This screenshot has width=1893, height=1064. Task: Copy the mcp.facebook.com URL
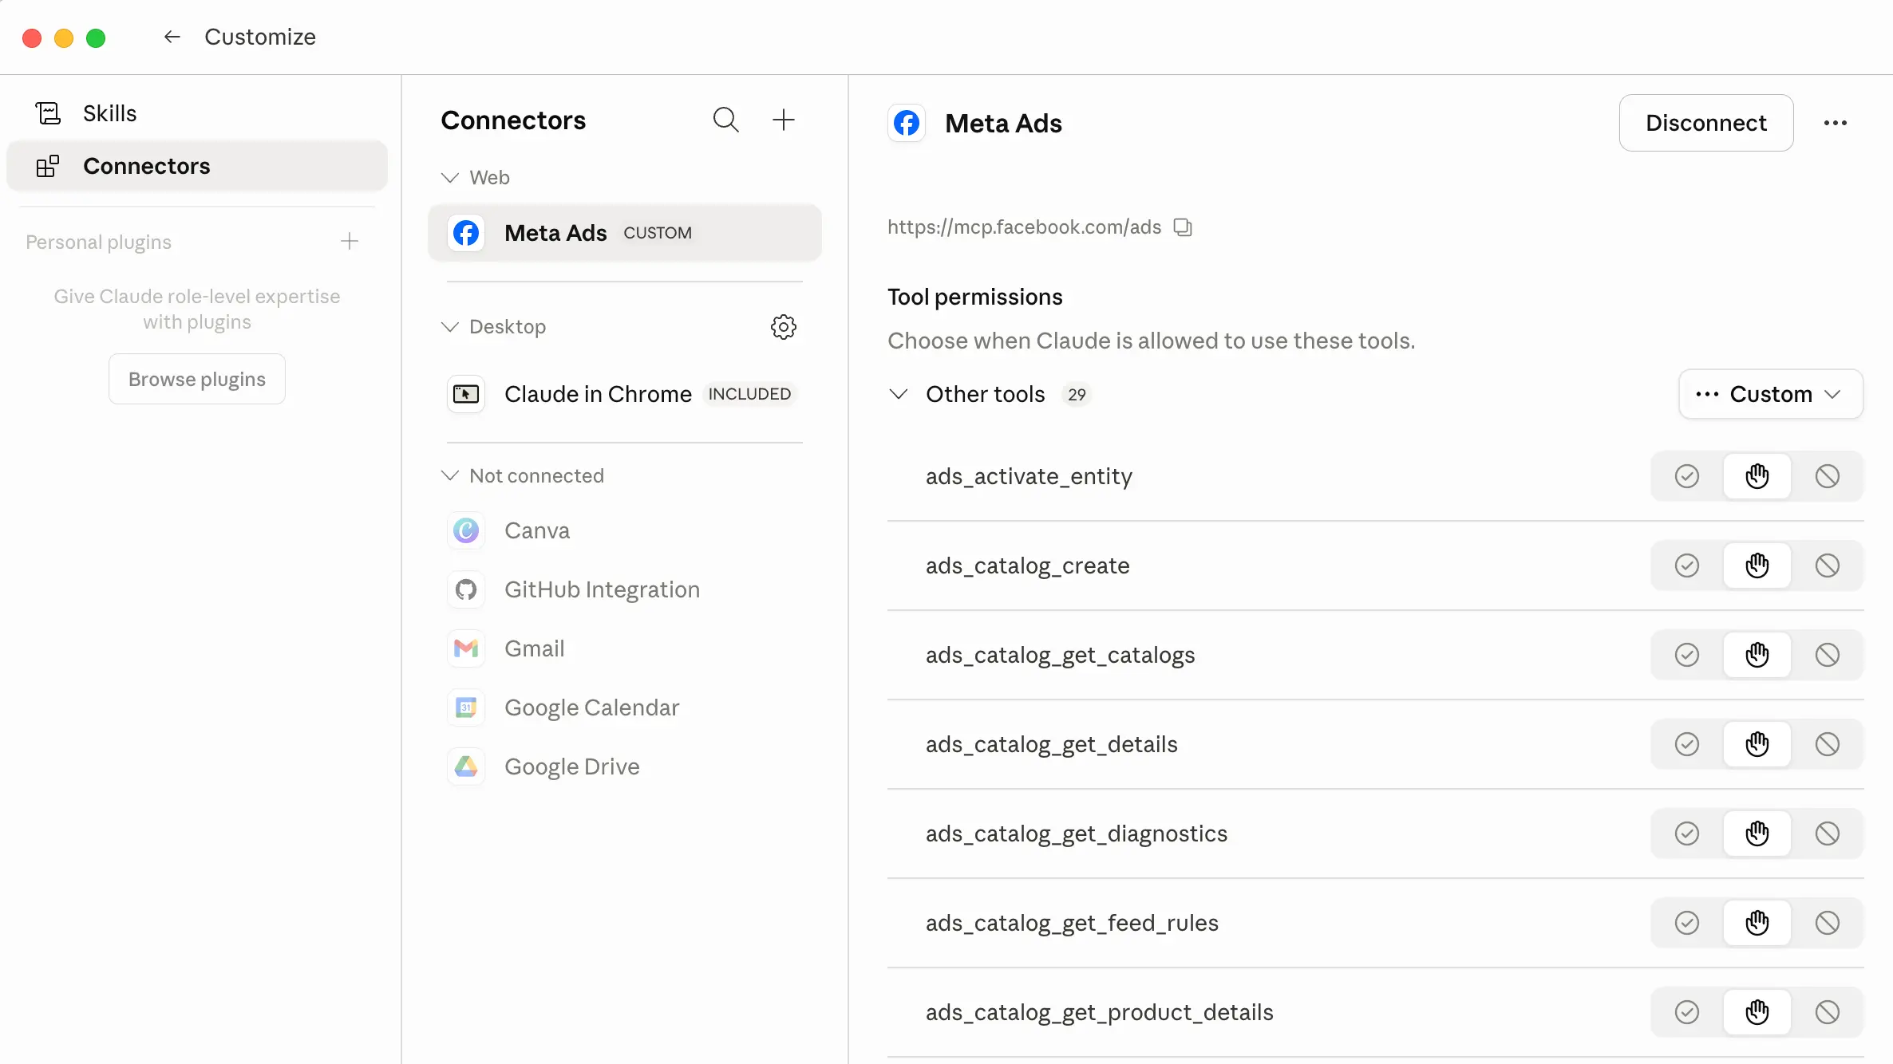1183,227
